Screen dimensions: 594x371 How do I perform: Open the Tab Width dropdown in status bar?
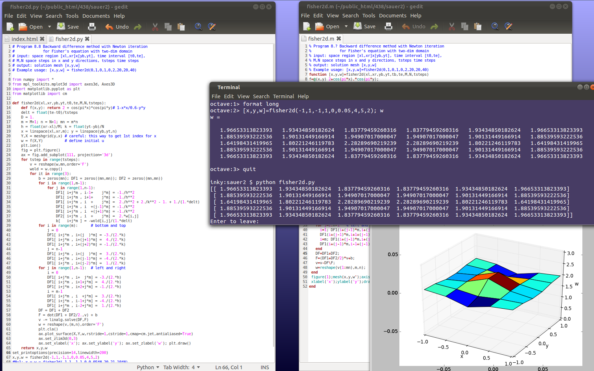[181, 367]
